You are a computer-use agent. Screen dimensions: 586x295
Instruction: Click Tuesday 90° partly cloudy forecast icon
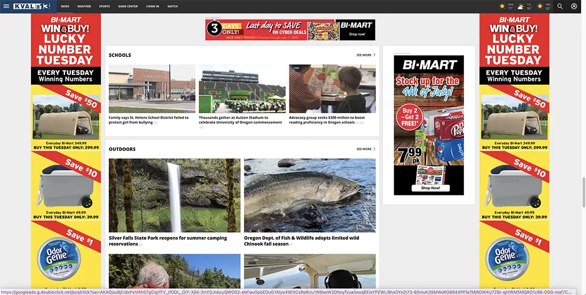(x=520, y=6)
